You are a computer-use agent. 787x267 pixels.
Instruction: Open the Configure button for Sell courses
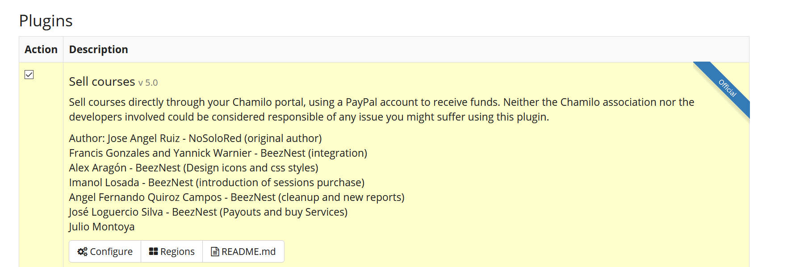(x=105, y=251)
